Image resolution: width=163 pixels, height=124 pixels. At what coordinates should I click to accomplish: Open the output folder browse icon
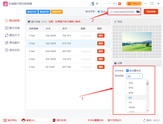(138, 12)
